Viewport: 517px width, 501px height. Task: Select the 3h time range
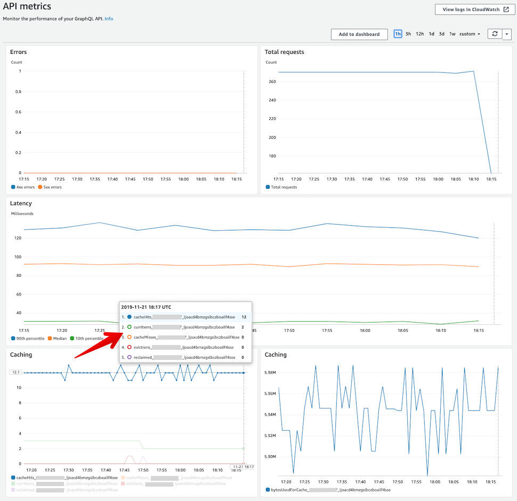408,34
